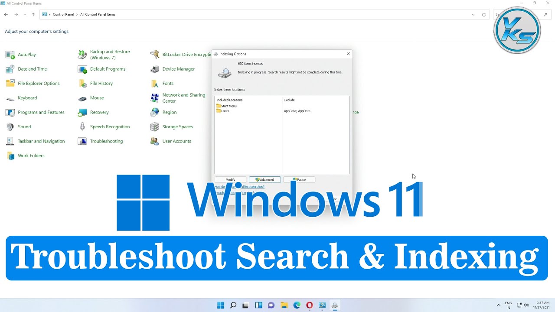Select the Users included location
The image size is (555, 312).
pos(223,111)
